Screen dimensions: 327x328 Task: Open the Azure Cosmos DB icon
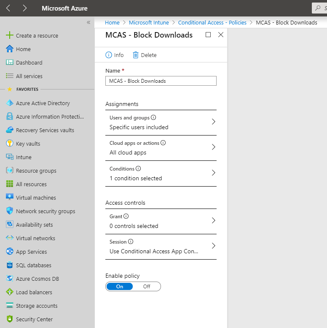point(10,279)
